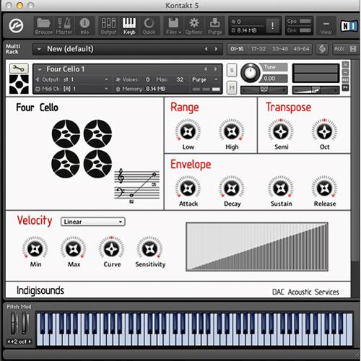The image size is (361, 361).
Task: Click the Info icon in toolbar
Action: (84, 26)
